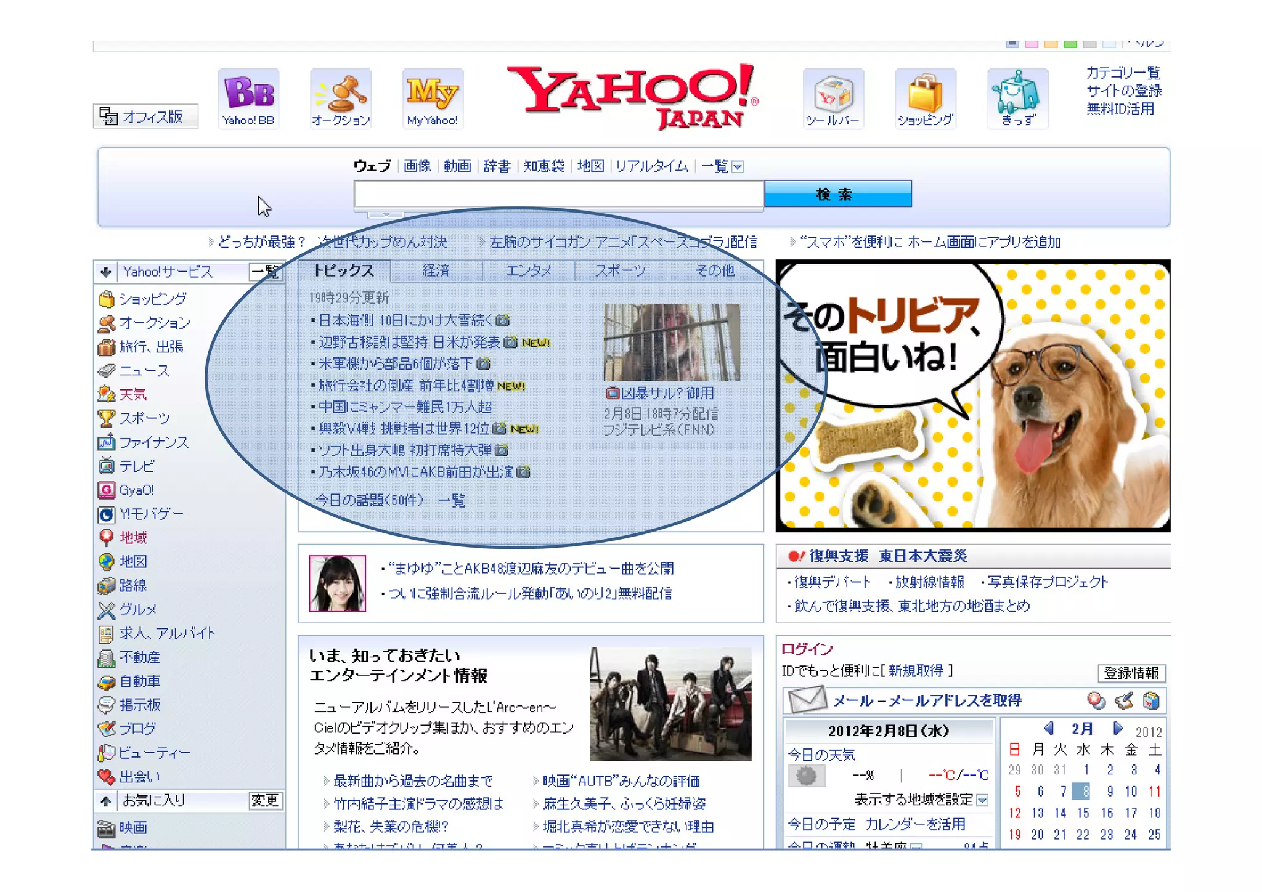Open GyaO! in the services sidebar
Image resolution: width=1262 pixels, height=892 pixels.
[x=136, y=490]
